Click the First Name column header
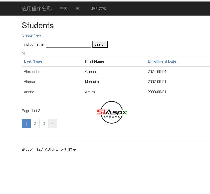 click(x=94, y=61)
